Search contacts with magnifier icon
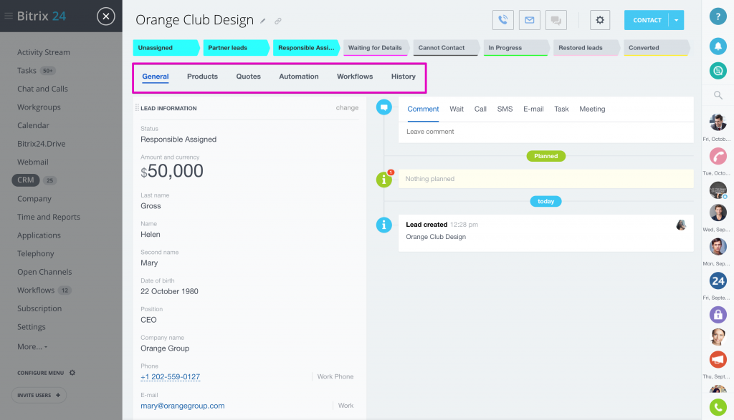Viewport: 734px width, 420px height. point(718,95)
